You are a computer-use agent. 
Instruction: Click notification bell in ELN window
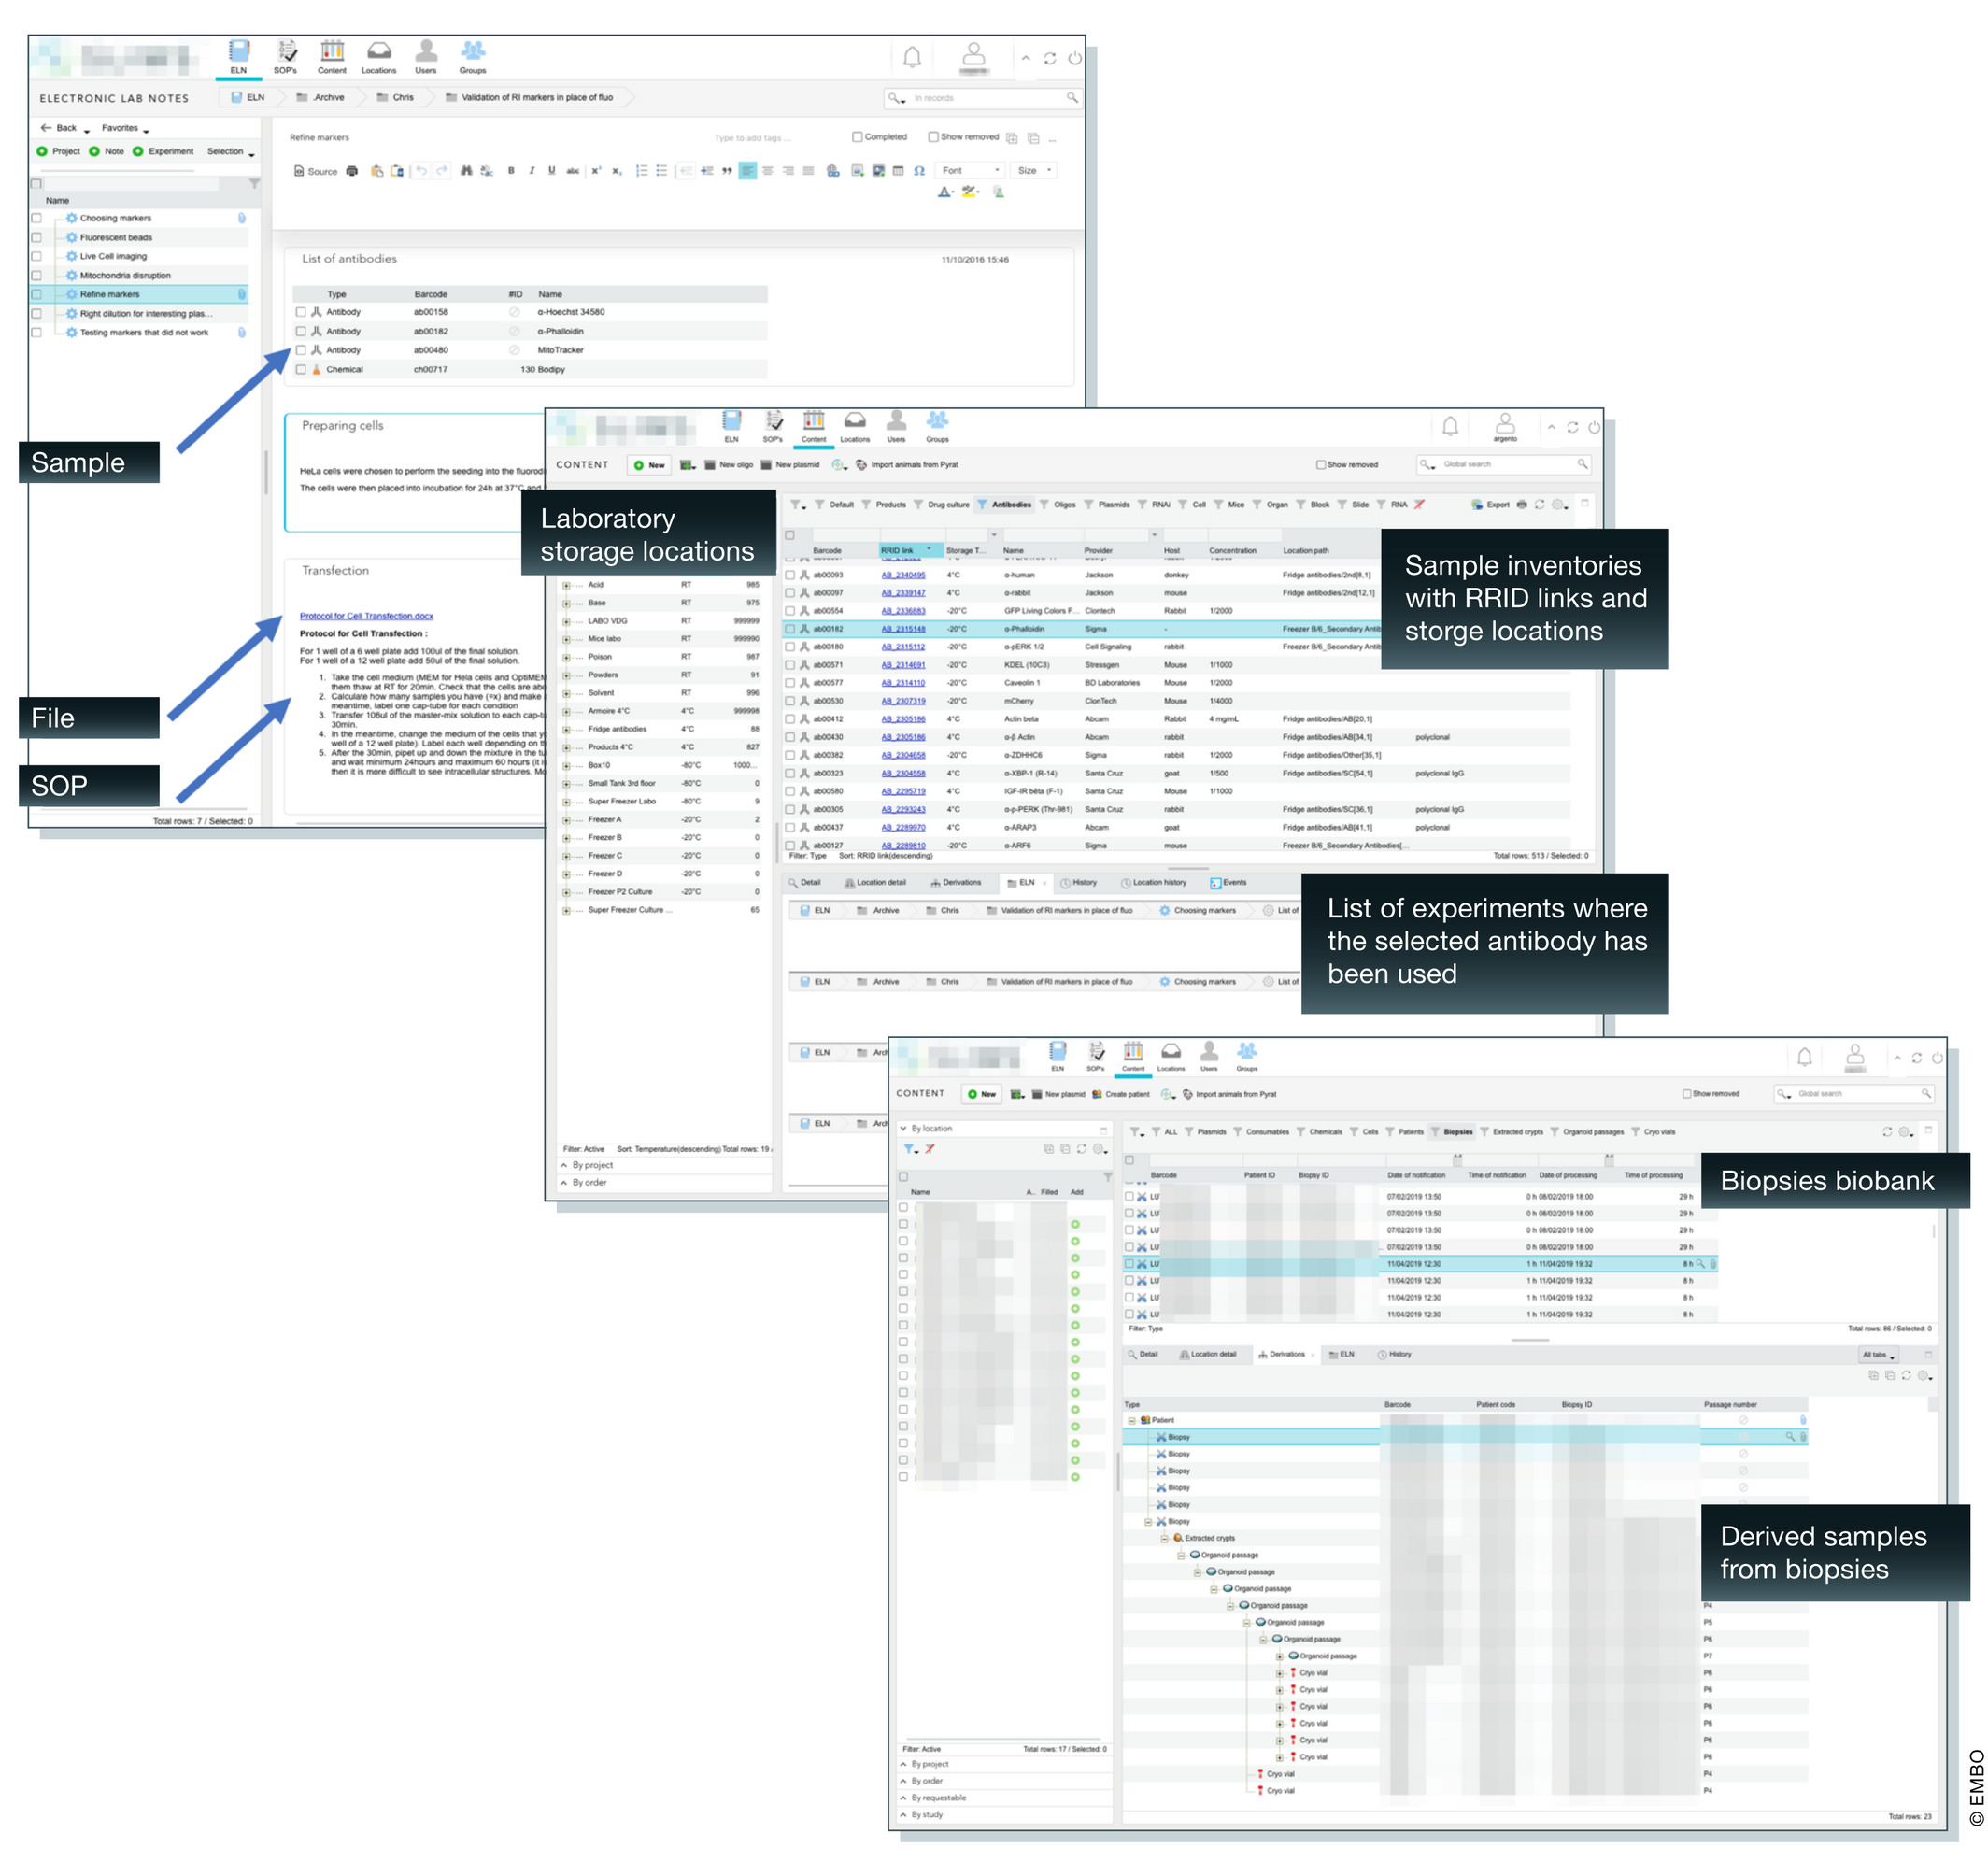coord(912,57)
